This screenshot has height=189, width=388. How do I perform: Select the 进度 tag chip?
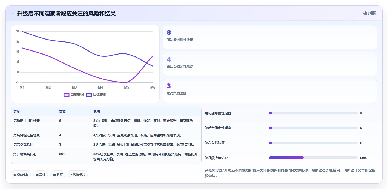tap(58, 175)
